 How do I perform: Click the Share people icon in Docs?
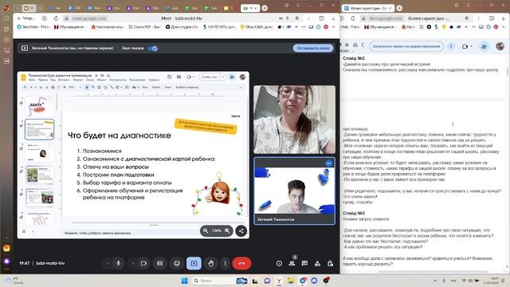pyautogui.click(x=484, y=46)
